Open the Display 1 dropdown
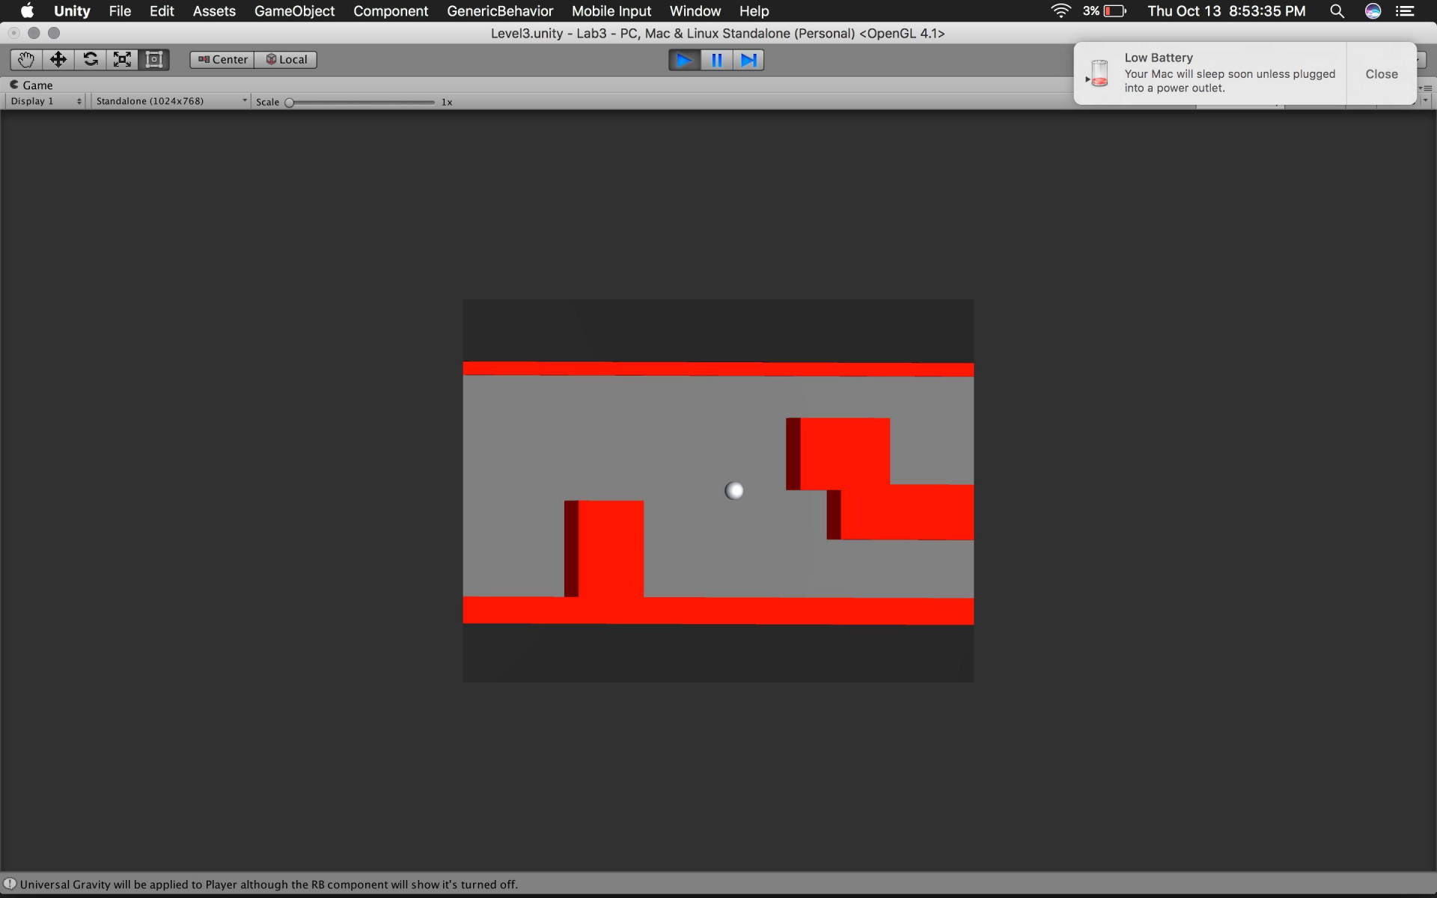Image resolution: width=1437 pixels, height=898 pixels. [x=46, y=101]
